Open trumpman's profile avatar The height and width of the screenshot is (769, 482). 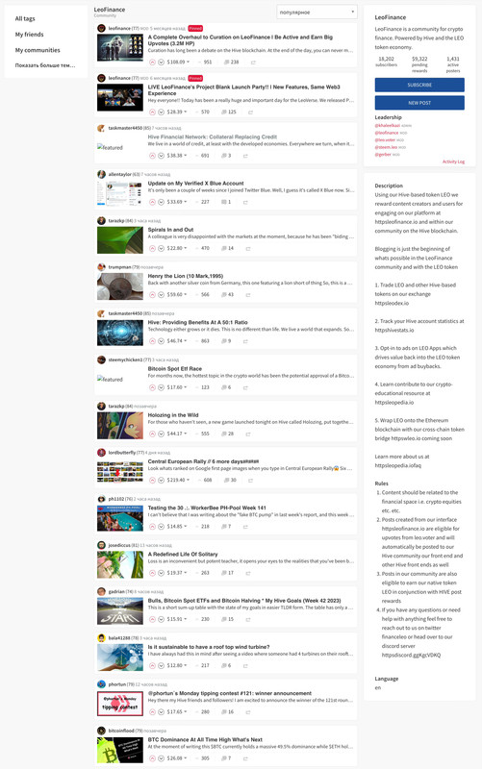pyautogui.click(x=101, y=267)
